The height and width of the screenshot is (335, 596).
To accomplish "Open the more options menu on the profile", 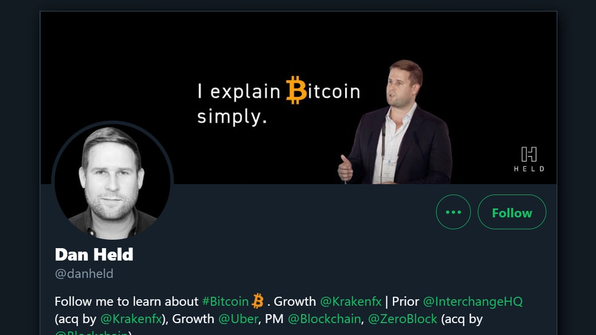I will pyautogui.click(x=453, y=212).
